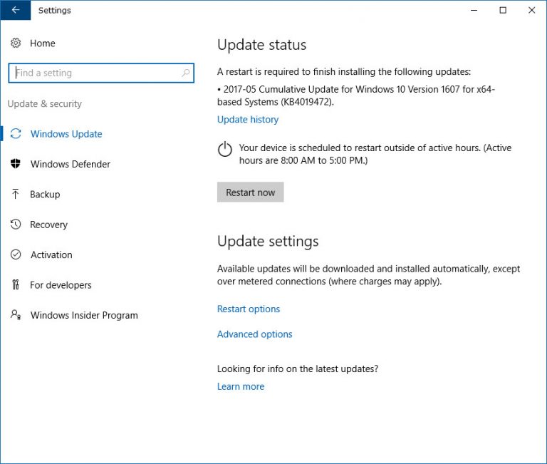This screenshot has height=464, width=547.
Task: Switch to the Recovery section
Action: [49, 225]
